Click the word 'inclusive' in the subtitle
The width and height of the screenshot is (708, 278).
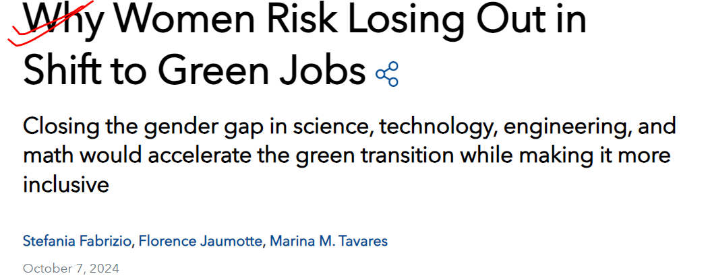click(66, 184)
